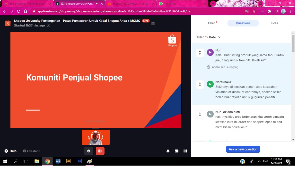Bookmark this page with star icon
The image size is (307, 176).
click(x=254, y=11)
